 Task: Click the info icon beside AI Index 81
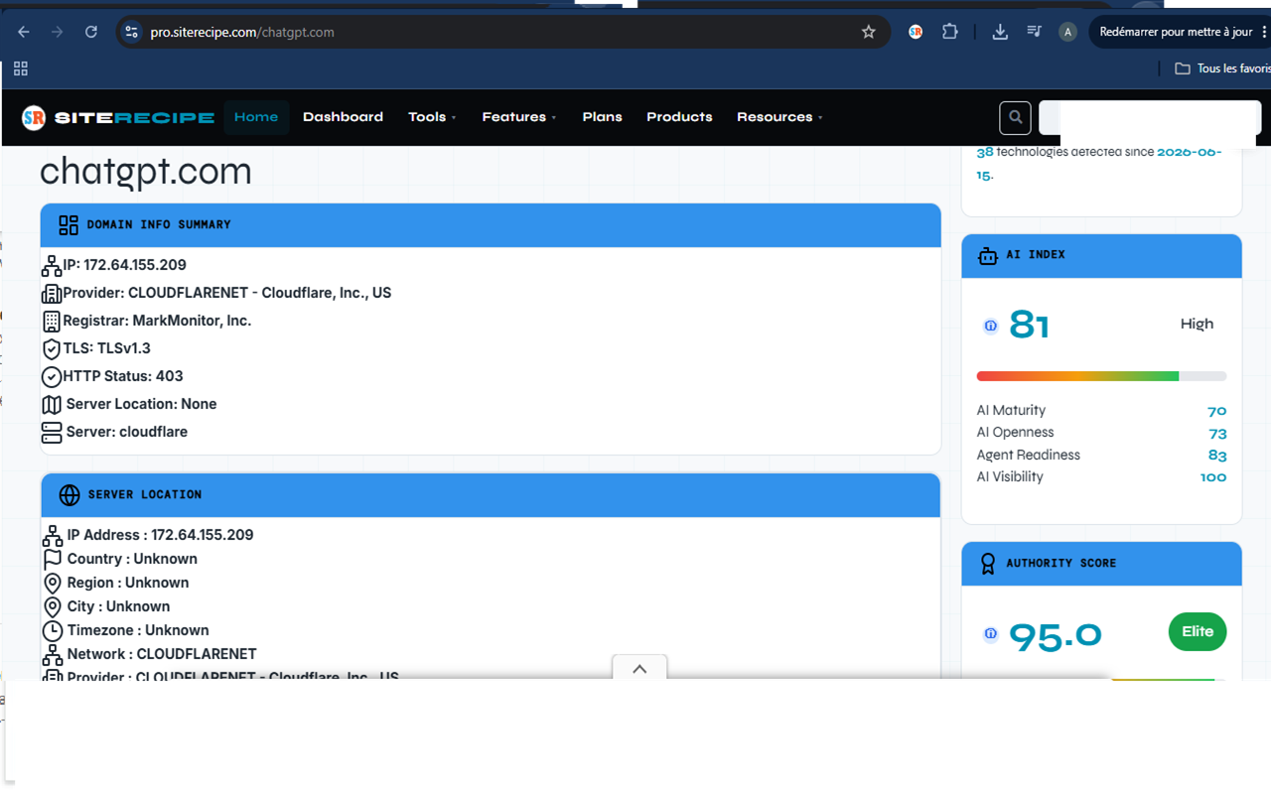(990, 326)
